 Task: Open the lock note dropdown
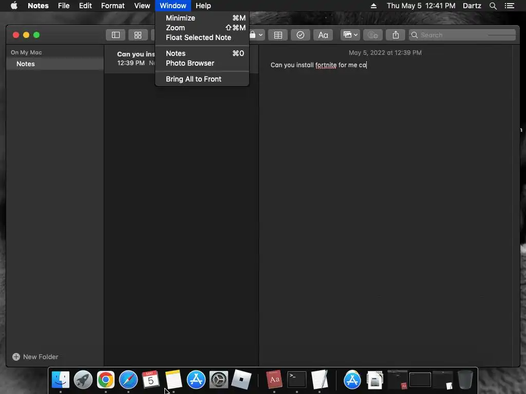[x=257, y=35]
